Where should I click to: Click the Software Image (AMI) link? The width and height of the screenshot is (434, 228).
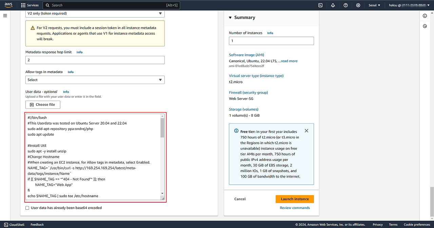click(246, 55)
